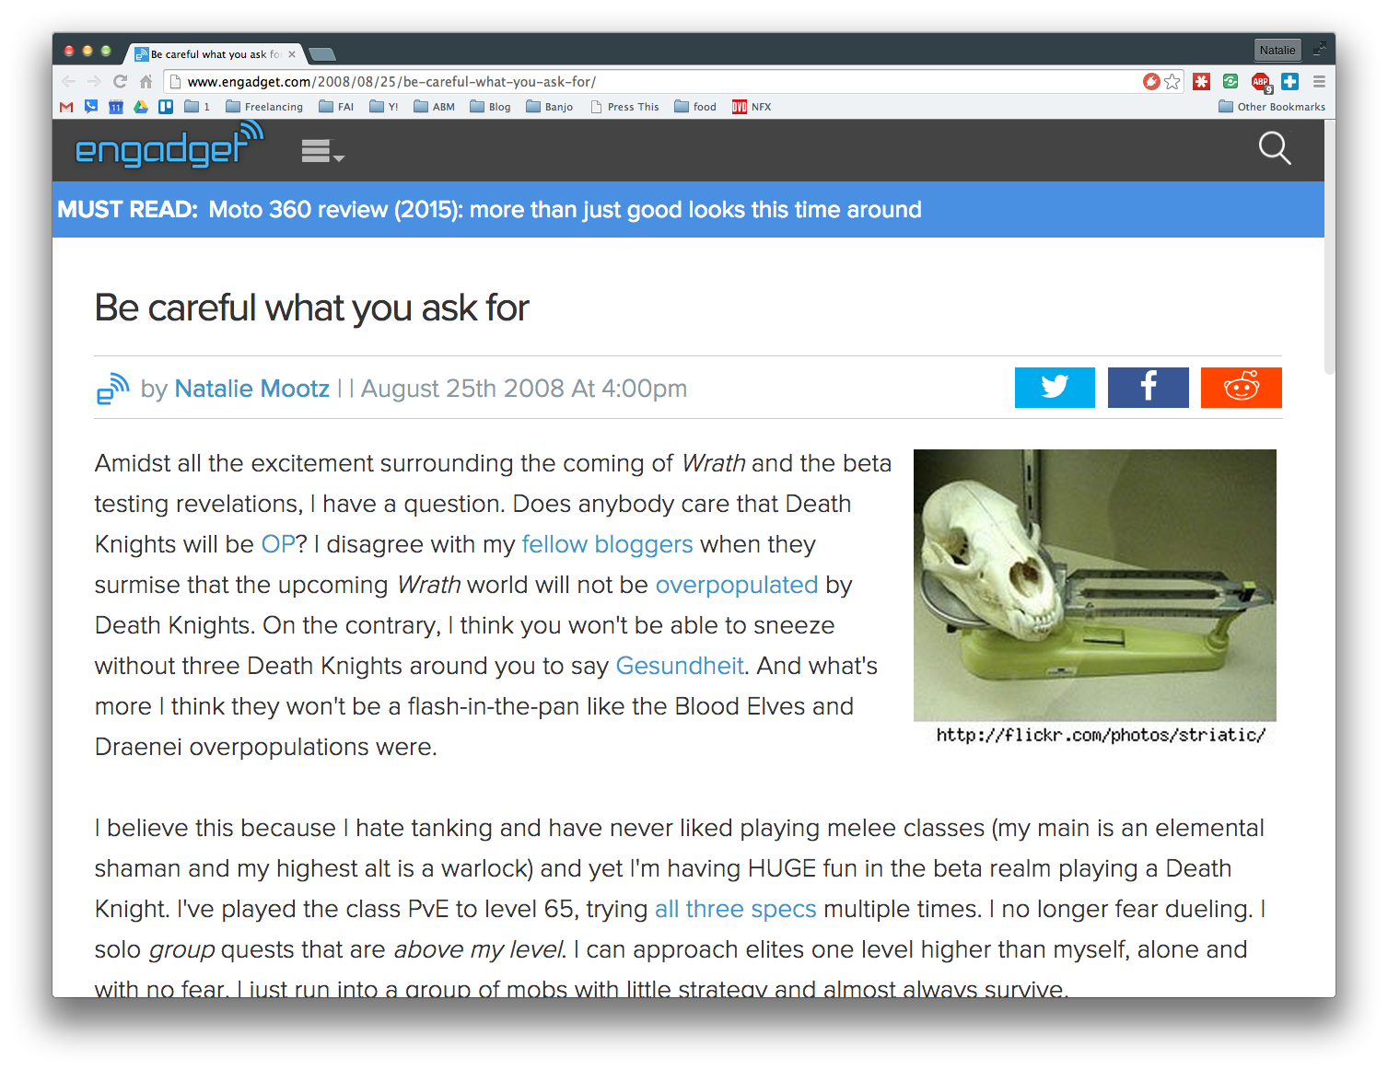Screen dimensions: 1388x1070
Task: Toggle the bookmark star for this page
Action: (x=1172, y=82)
